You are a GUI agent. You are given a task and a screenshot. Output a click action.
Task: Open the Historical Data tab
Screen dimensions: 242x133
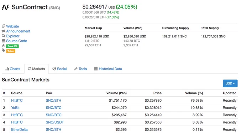[108, 69]
